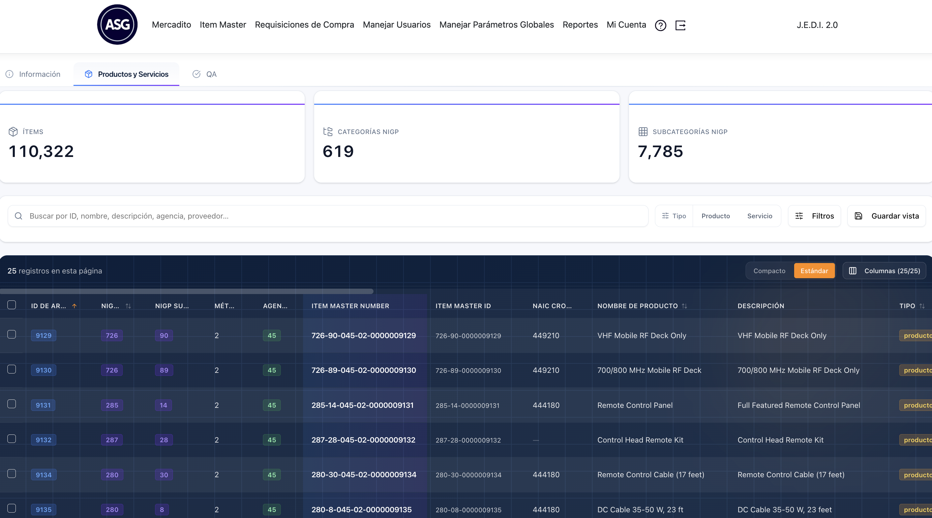Toggle the select-all header checkbox
Image resolution: width=932 pixels, height=518 pixels.
pos(11,305)
